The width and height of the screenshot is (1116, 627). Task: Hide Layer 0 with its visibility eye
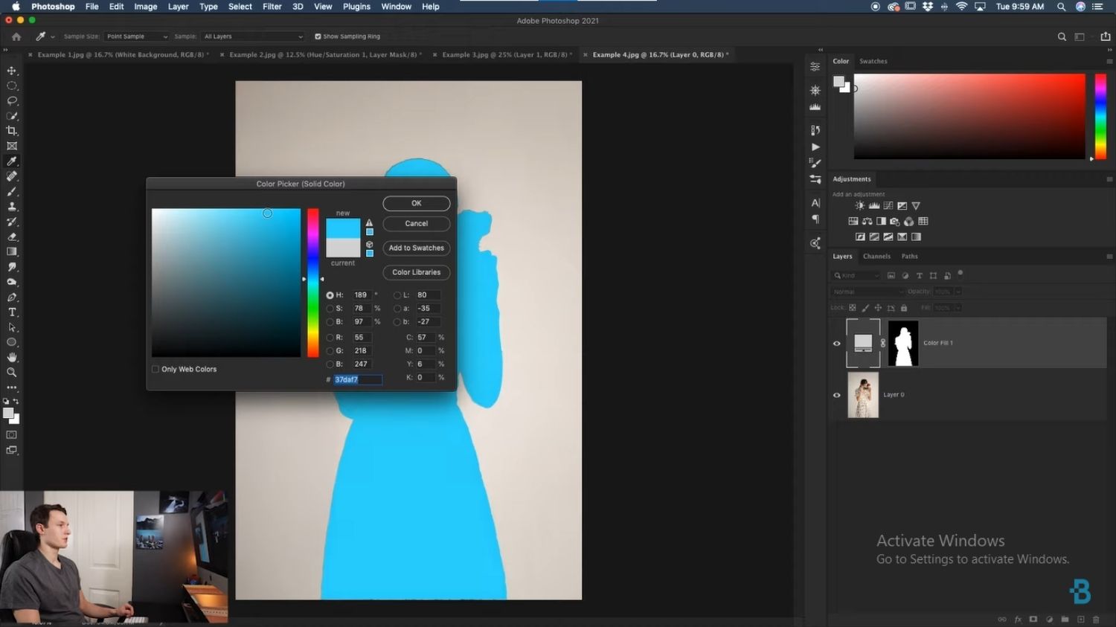click(836, 395)
